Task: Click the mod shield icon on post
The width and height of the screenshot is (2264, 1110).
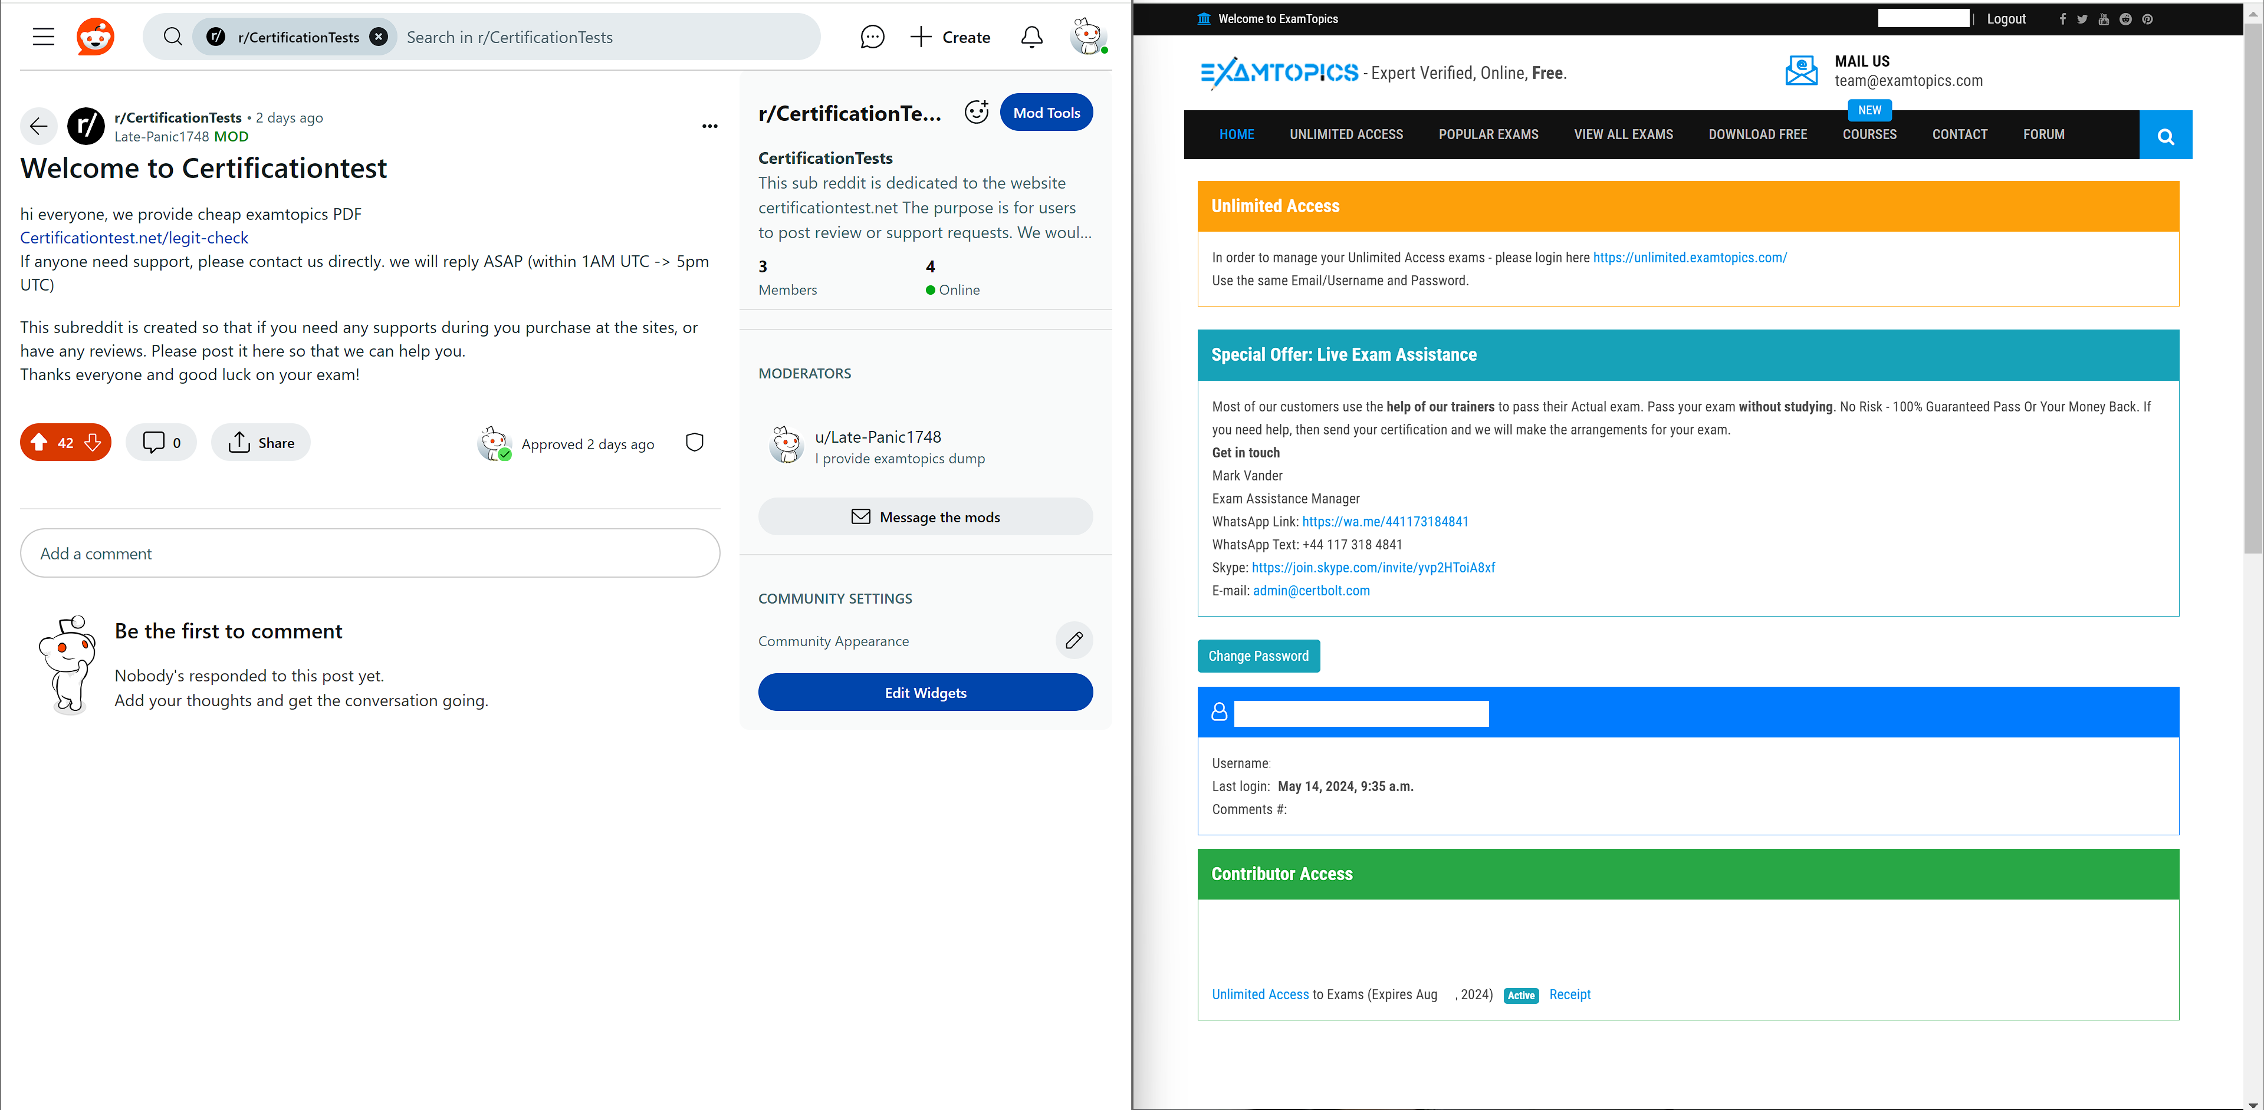Action: pos(694,443)
